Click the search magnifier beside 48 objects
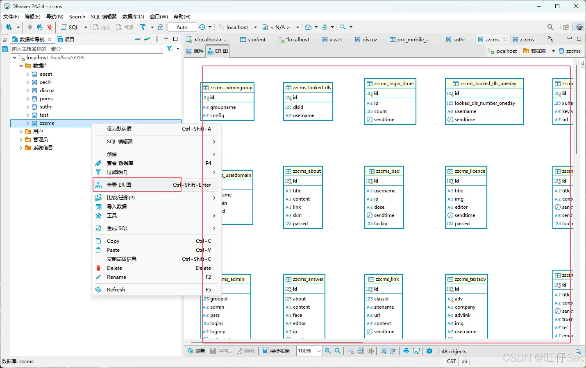Image resolution: width=586 pixels, height=368 pixels. pos(578,351)
